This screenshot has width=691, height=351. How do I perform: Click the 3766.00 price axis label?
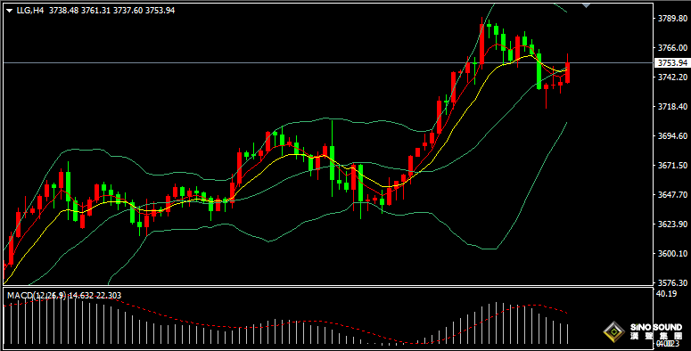(x=672, y=47)
